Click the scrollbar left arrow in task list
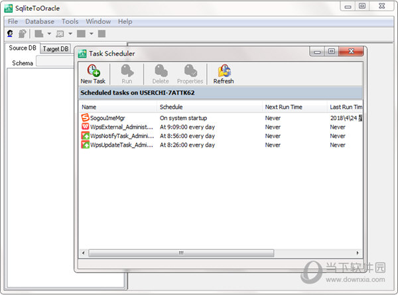398x295 pixels. point(84,253)
